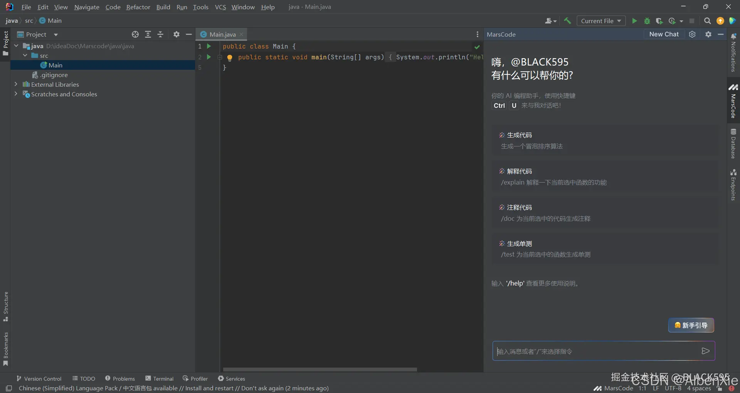This screenshot has height=393, width=740.
Task: Click the Stop square icon in toolbar
Action: [692, 21]
